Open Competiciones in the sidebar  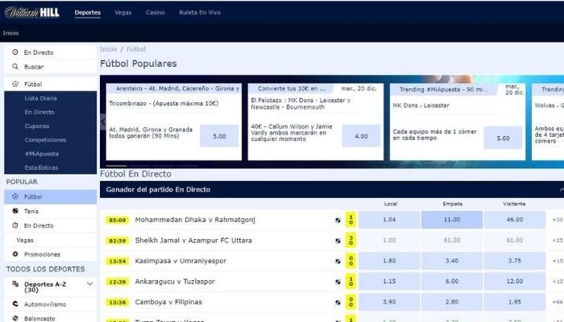click(45, 140)
